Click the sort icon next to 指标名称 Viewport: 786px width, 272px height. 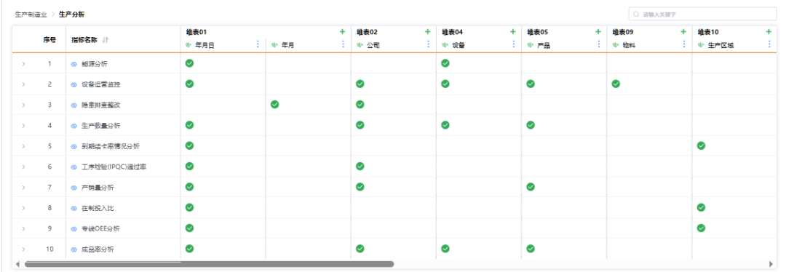coord(106,40)
